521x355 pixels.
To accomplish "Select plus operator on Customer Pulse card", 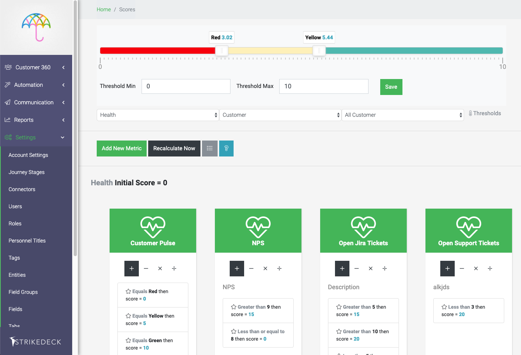I will [x=132, y=269].
